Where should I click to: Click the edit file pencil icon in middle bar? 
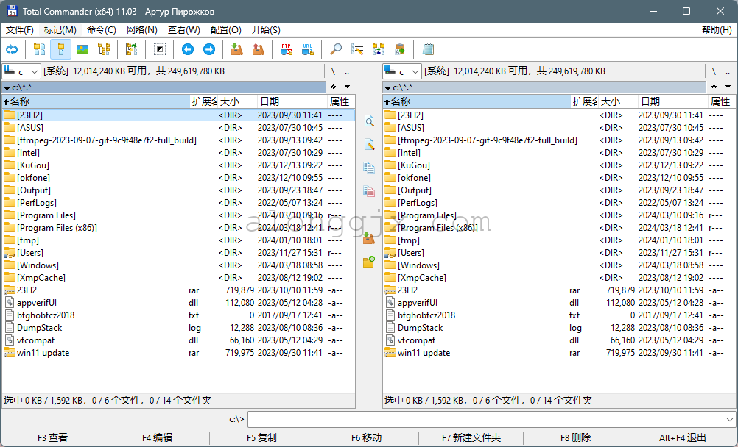point(369,145)
